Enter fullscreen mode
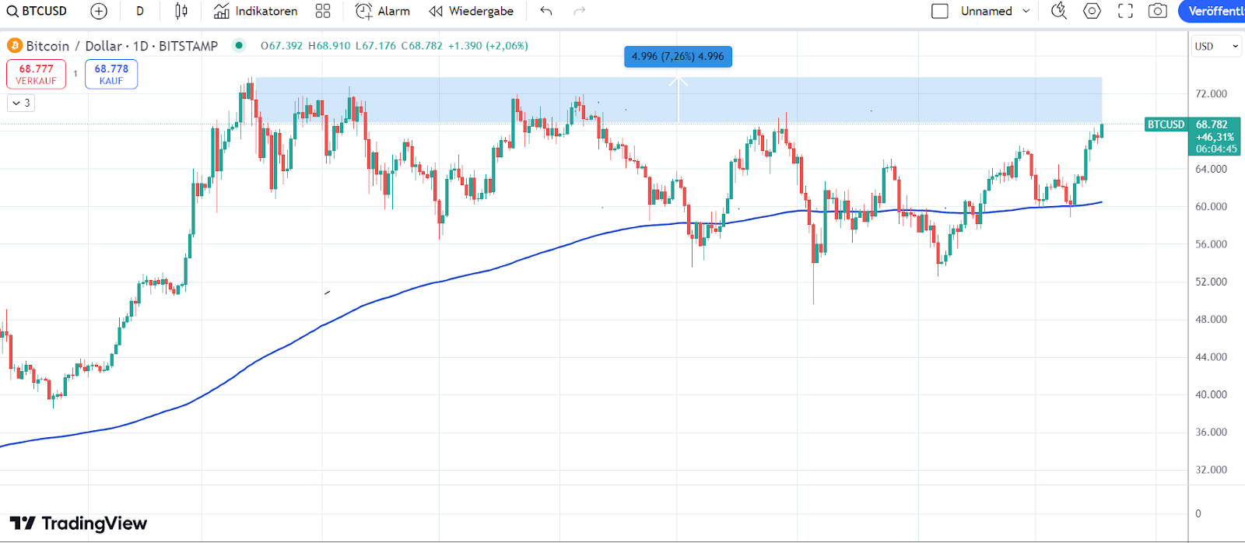Viewport: 1245px width, 543px height. point(1125,11)
